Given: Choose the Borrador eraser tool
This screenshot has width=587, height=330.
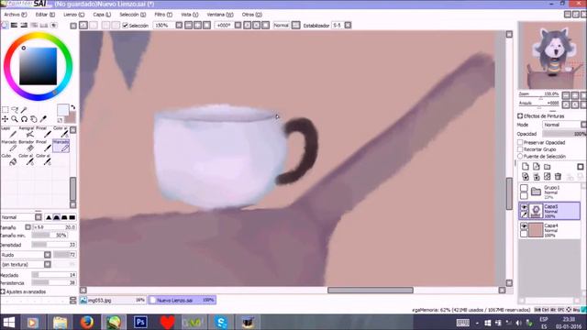Looking at the screenshot, I should (x=27, y=146).
